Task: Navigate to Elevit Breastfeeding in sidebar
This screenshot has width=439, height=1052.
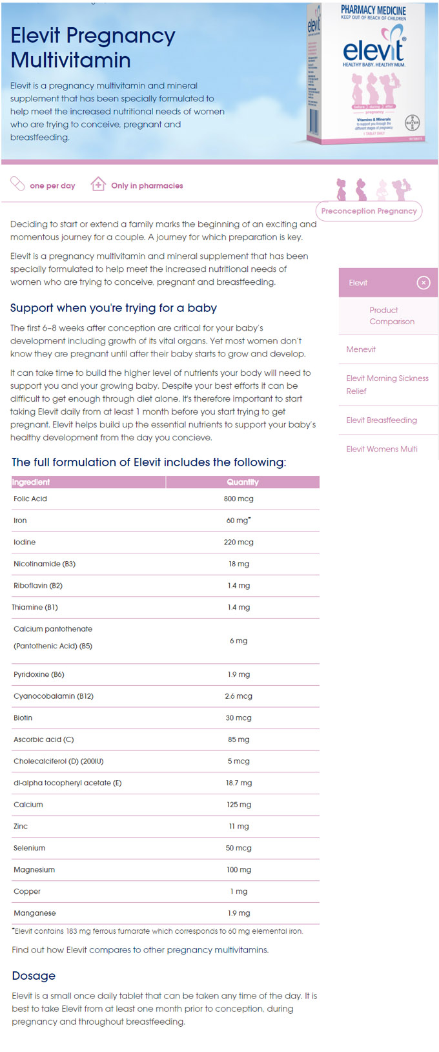Action: point(382,420)
